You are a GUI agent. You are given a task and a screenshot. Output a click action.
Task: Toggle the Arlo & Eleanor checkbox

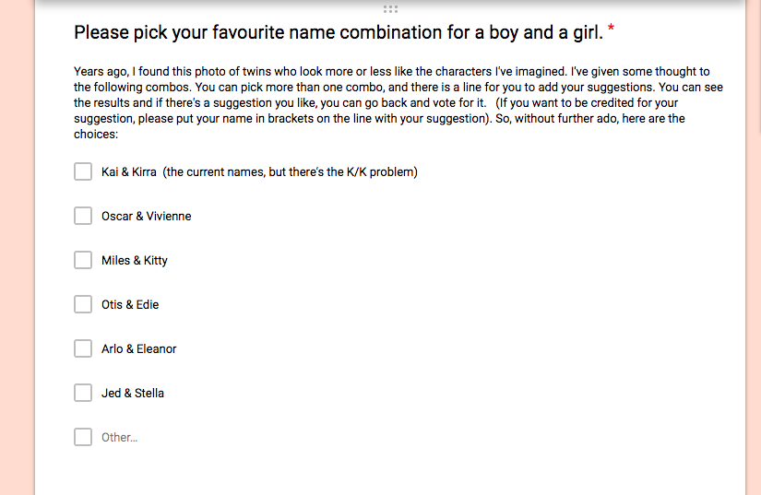pos(83,348)
